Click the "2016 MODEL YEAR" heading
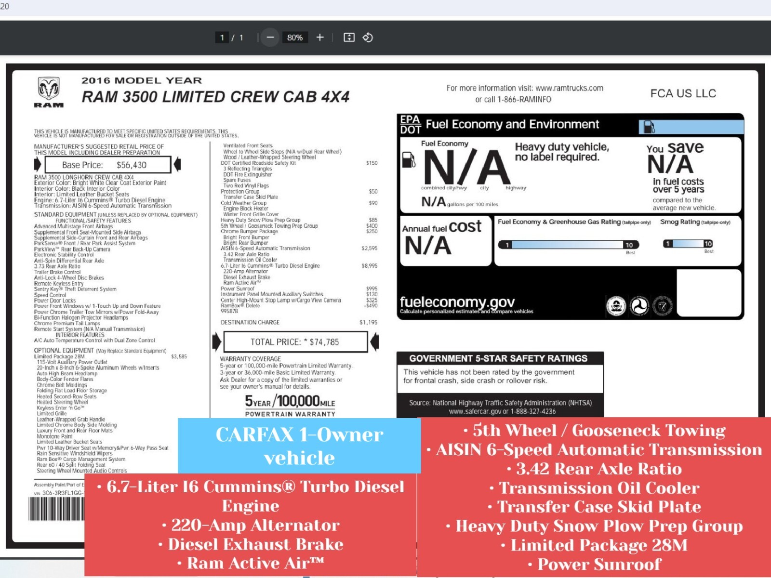 point(142,80)
